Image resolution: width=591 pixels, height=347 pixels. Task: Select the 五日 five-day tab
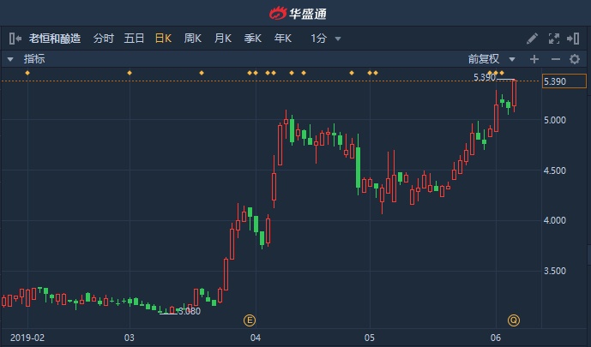134,39
